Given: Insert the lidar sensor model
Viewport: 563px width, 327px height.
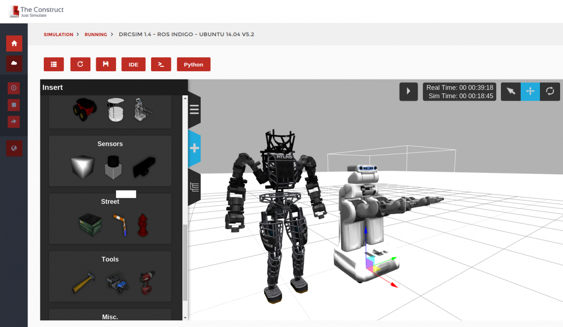Looking at the screenshot, I should (x=114, y=167).
